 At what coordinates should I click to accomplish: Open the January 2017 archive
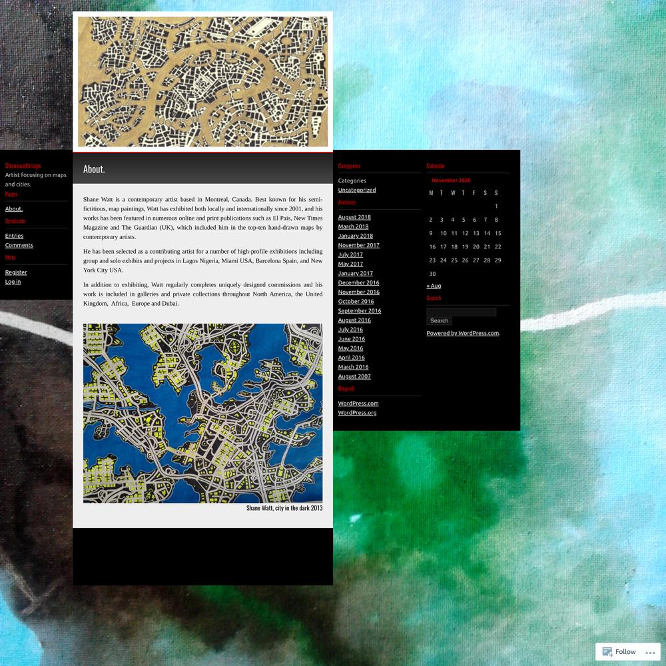pyautogui.click(x=356, y=274)
